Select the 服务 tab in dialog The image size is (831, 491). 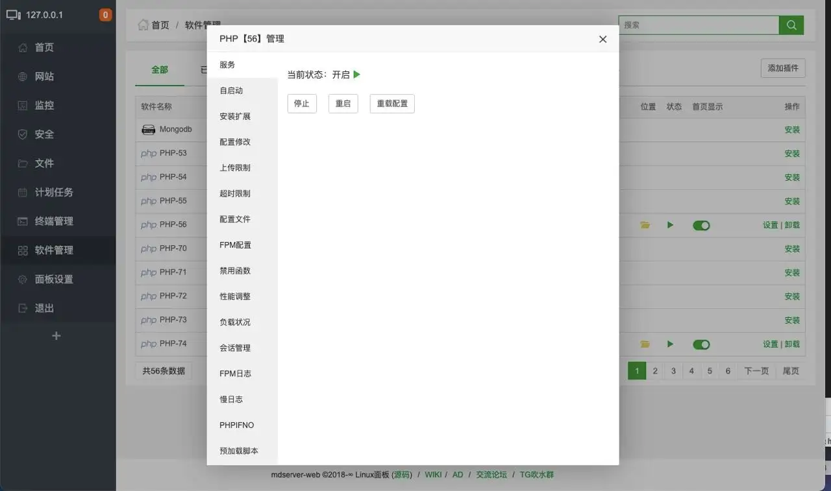tap(242, 65)
